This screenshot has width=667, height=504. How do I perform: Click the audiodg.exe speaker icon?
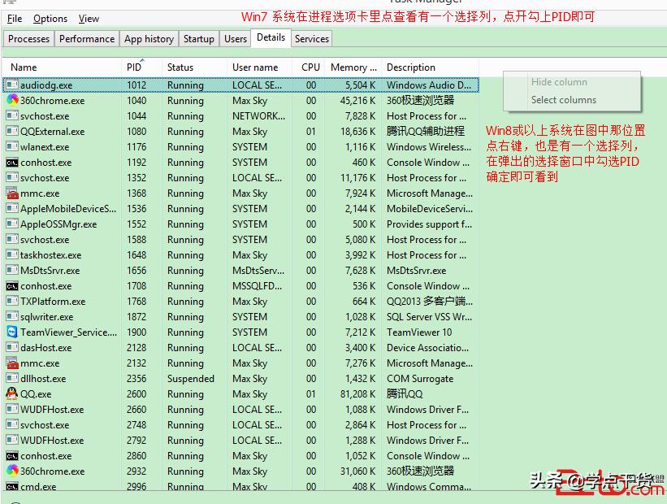(11, 85)
